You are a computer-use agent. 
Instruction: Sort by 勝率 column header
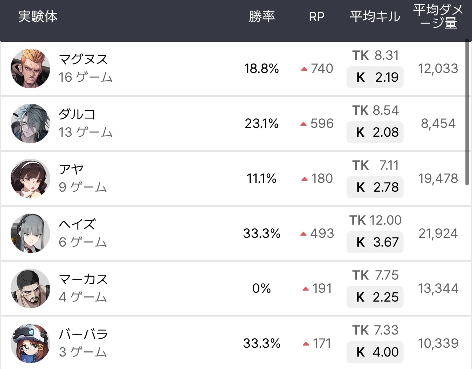[x=262, y=17]
